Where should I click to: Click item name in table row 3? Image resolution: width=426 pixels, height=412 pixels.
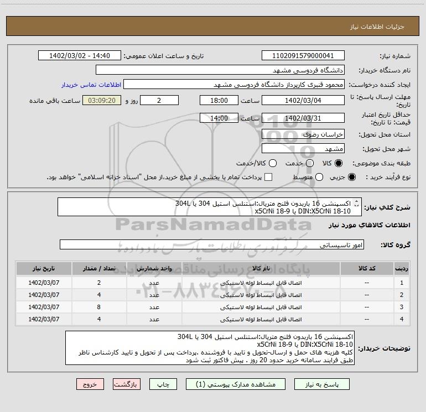tap(261, 307)
